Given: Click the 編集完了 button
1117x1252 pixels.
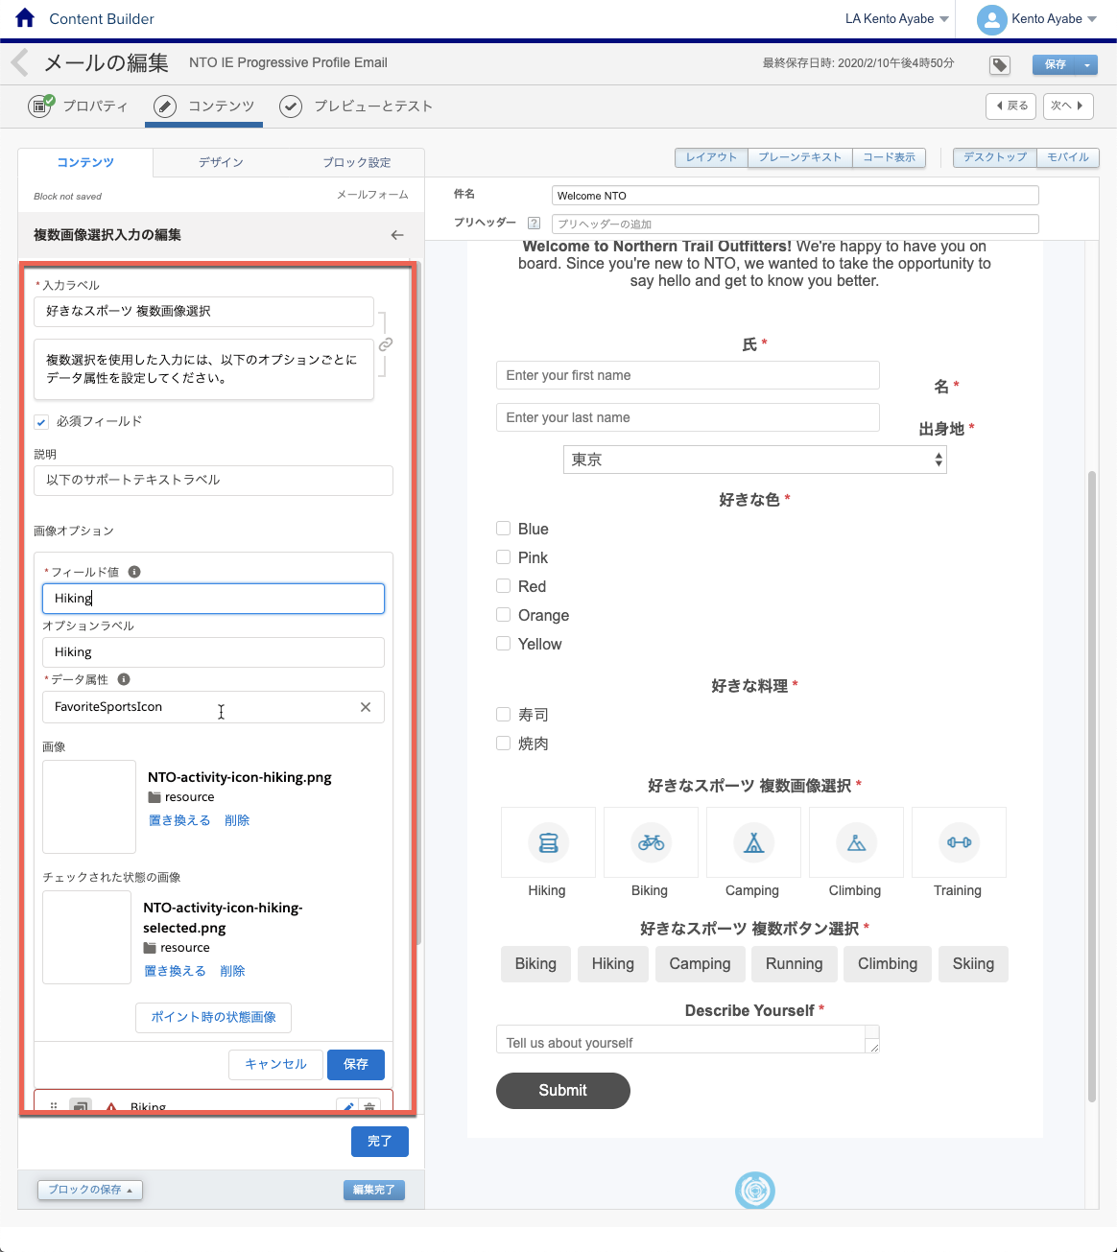Looking at the screenshot, I should (x=374, y=1190).
